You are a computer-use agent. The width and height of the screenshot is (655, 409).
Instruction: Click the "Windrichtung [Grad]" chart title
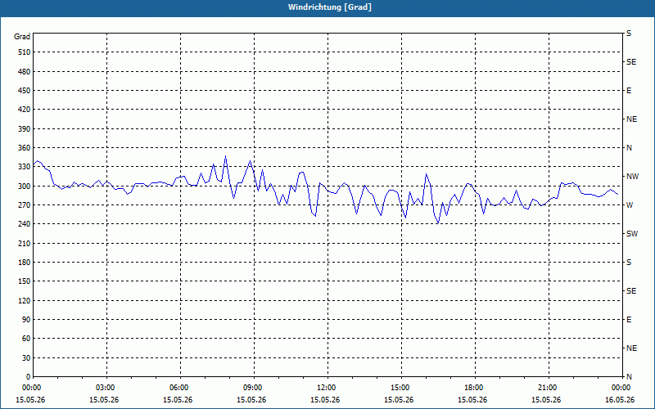point(330,7)
